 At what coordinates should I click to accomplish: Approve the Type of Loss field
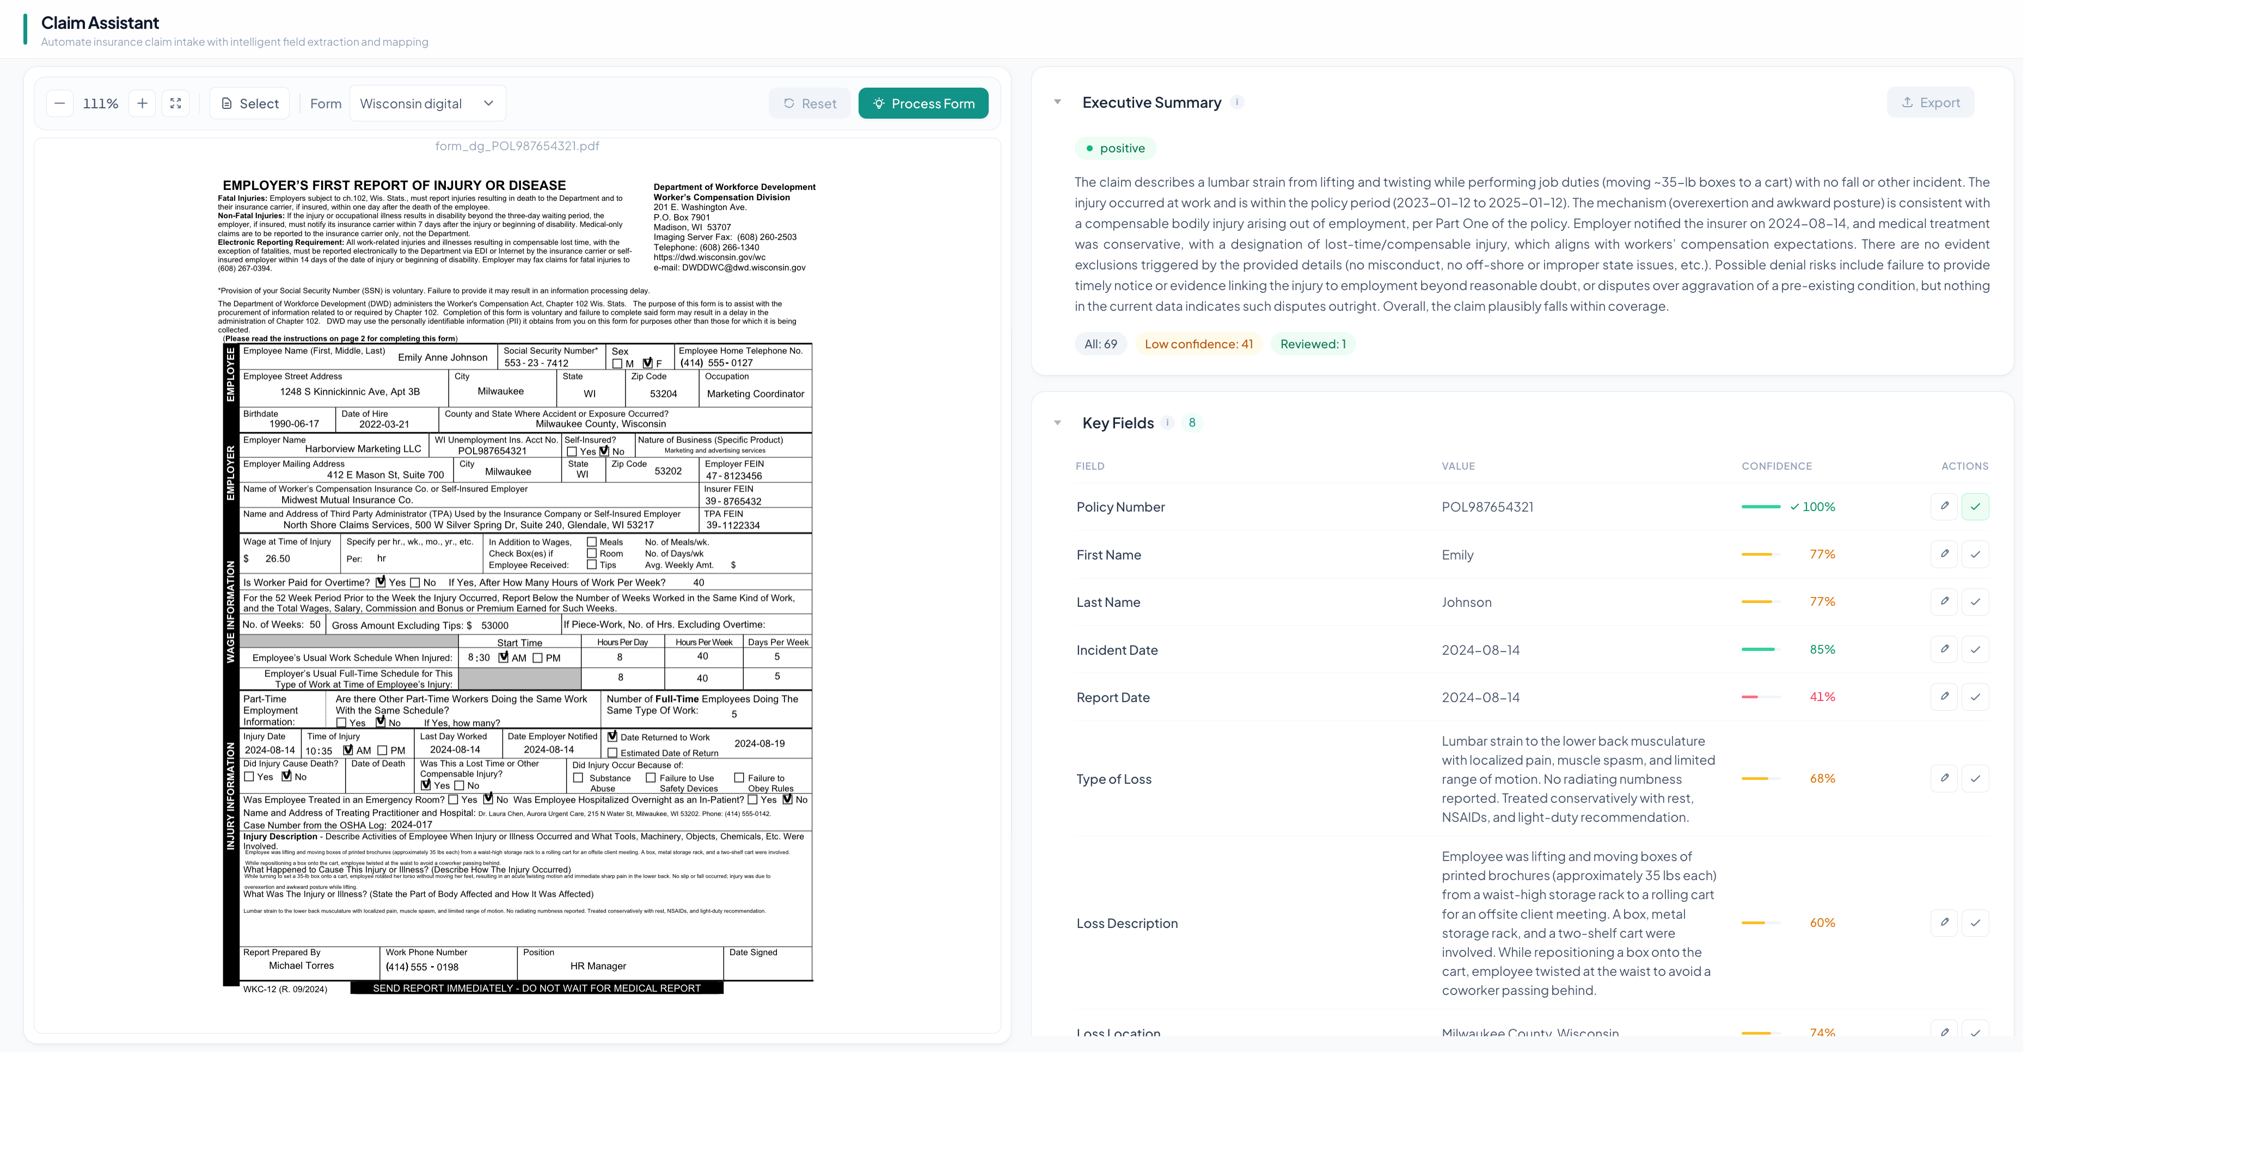click(x=1975, y=779)
